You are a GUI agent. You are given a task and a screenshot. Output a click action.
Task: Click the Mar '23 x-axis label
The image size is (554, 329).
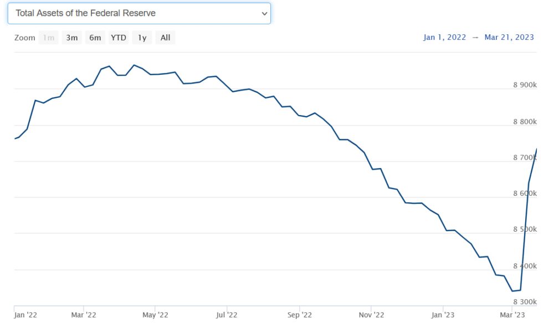point(512,315)
